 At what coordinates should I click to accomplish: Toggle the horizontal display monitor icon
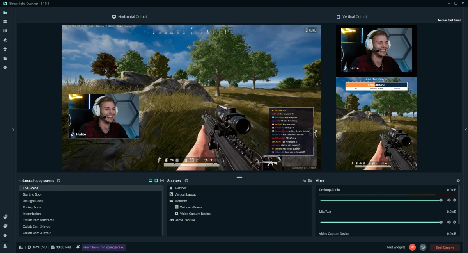(x=150, y=180)
